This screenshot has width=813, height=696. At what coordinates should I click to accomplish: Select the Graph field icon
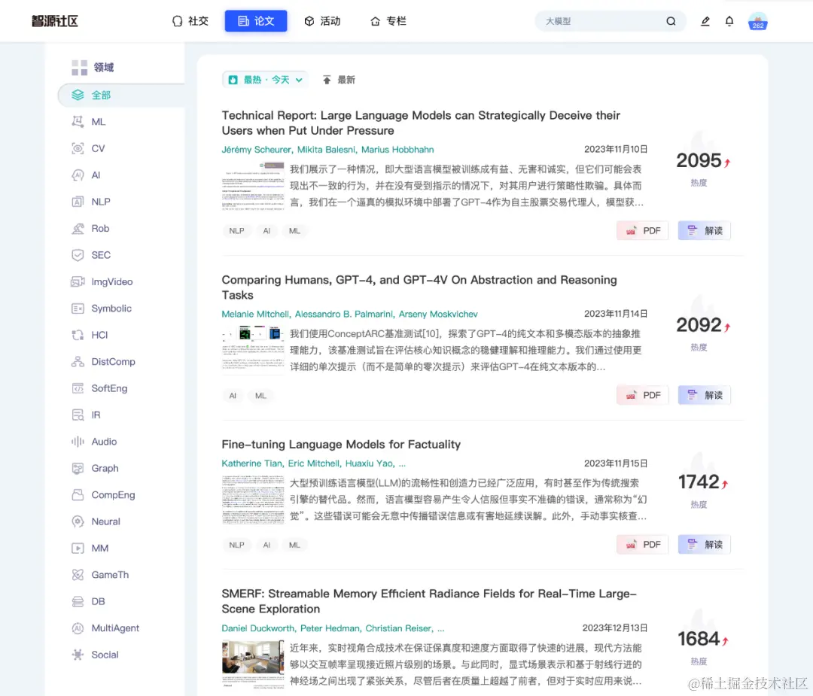(78, 469)
